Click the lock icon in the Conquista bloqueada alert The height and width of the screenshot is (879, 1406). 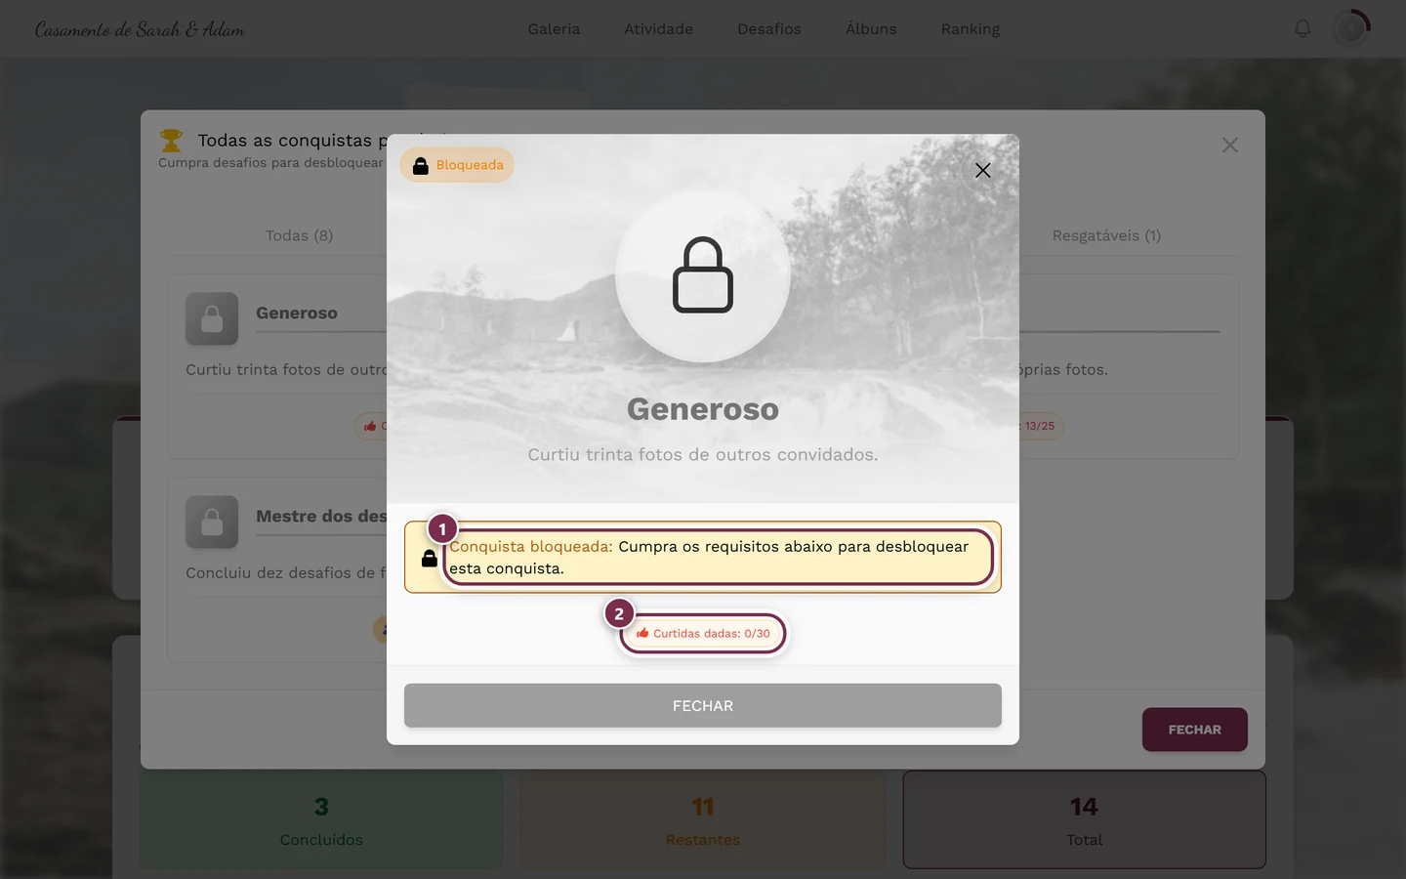429,558
